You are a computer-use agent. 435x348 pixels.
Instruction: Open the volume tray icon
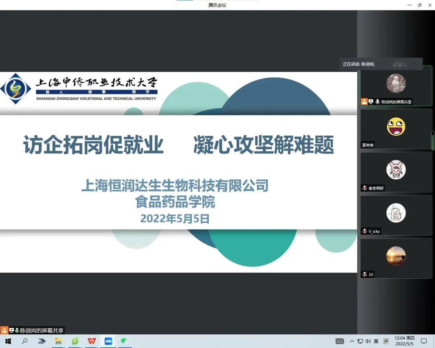click(x=368, y=341)
